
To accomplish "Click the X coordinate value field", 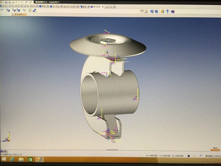I will pyautogui.click(x=152, y=156).
